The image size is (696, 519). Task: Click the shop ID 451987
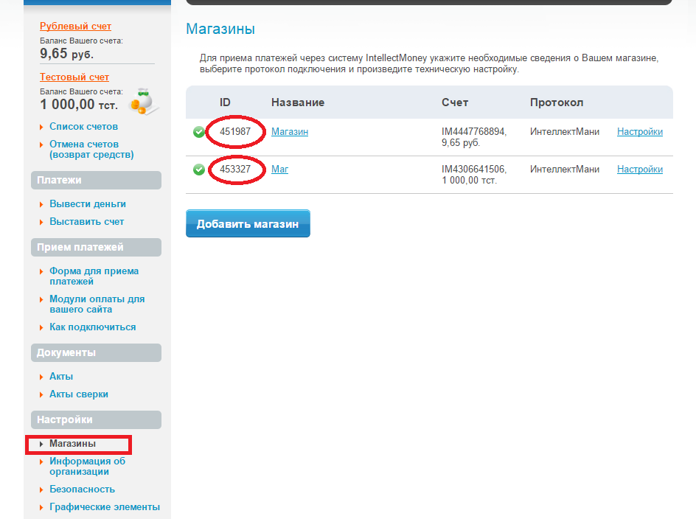click(x=235, y=132)
